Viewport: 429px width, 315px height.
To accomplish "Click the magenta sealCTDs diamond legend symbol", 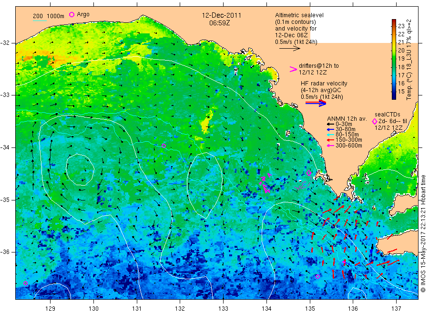I will (375, 121).
